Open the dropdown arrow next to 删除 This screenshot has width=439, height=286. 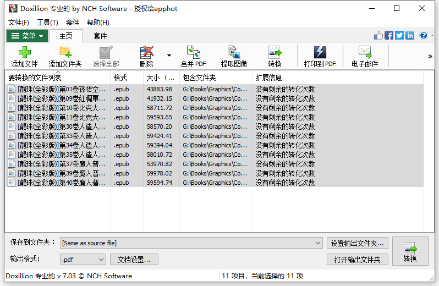[x=169, y=56]
